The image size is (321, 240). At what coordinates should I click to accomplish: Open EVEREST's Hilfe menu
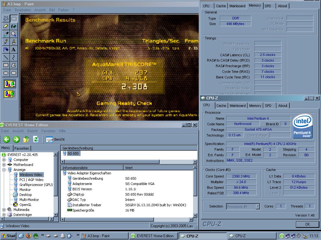[x=62, y=131]
